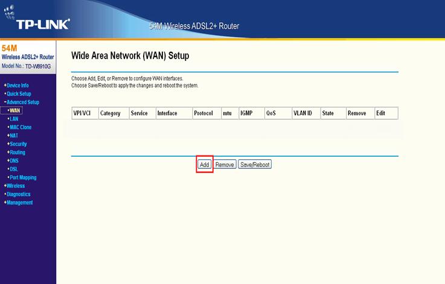Click the Edit column header
Image resolution: width=445 pixels, height=284 pixels.
point(386,113)
